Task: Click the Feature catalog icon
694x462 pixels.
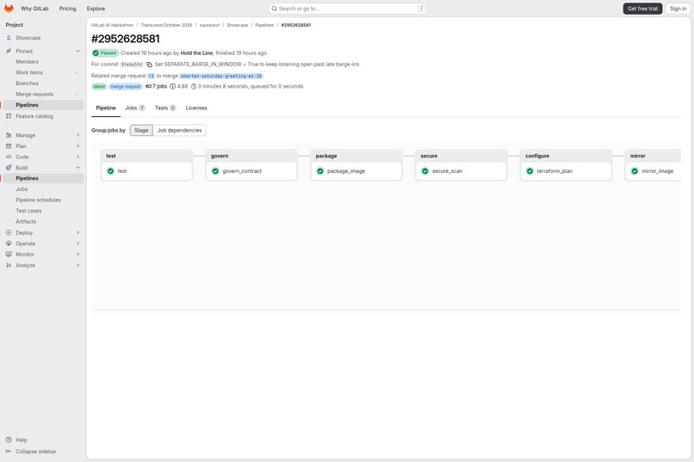Action: click(9, 116)
